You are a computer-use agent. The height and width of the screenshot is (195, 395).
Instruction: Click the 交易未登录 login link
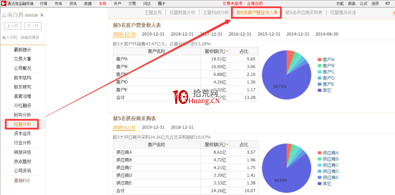point(233,4)
